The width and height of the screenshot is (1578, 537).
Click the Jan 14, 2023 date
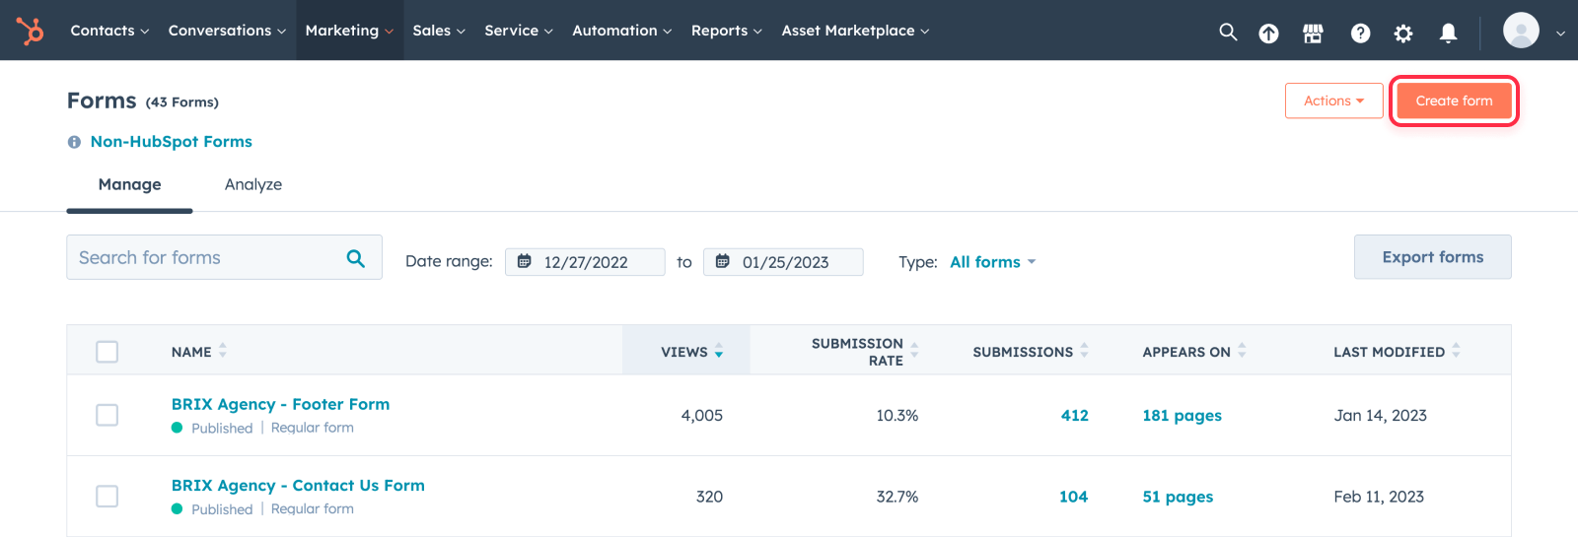tap(1380, 416)
